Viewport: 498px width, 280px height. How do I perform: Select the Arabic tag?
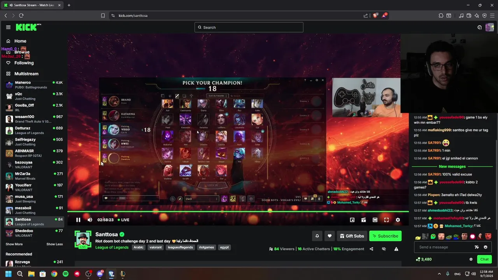click(139, 247)
